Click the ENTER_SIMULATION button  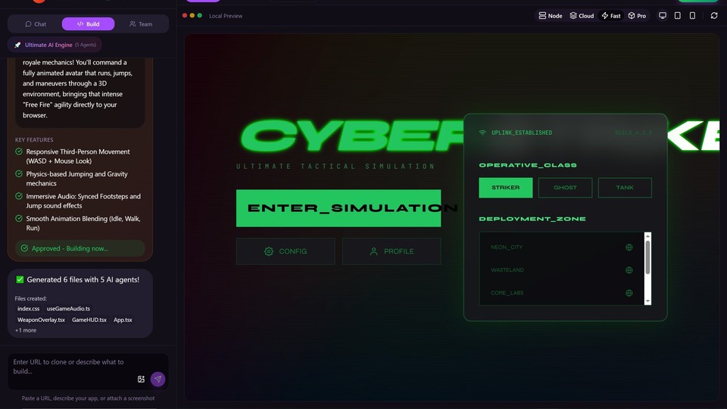tap(339, 208)
